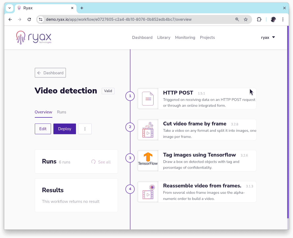293x238 pixels.
Task: Select the Reassemble video from frames icon
Action: tap(148, 192)
